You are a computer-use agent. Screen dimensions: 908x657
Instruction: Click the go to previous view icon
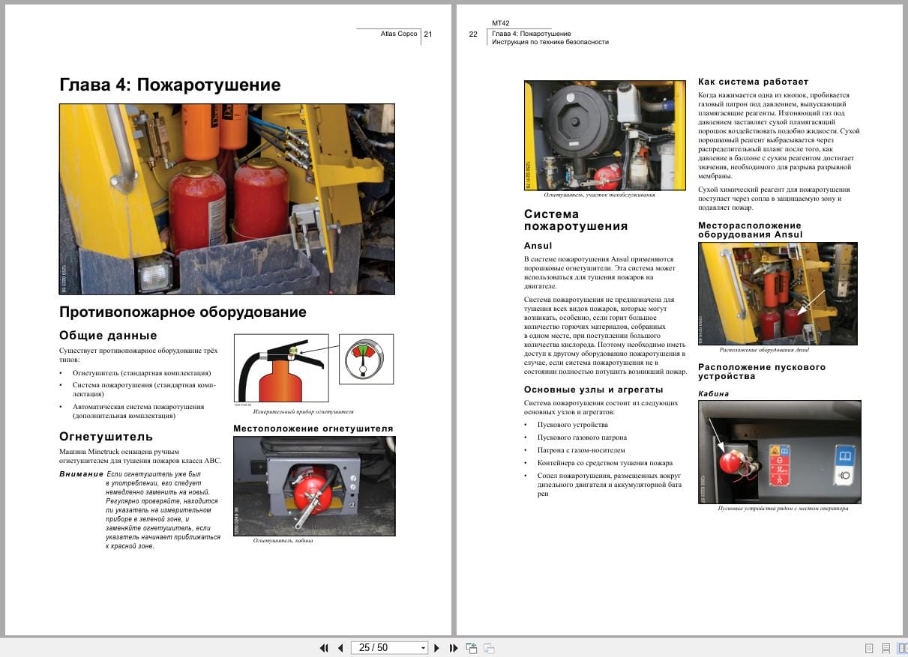tap(472, 648)
